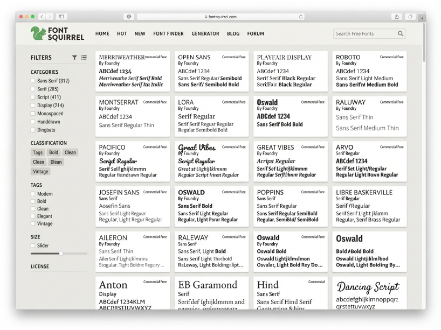This screenshot has width=441, height=330.
Task: Open the FONT FINDER page
Action: pos(168,34)
